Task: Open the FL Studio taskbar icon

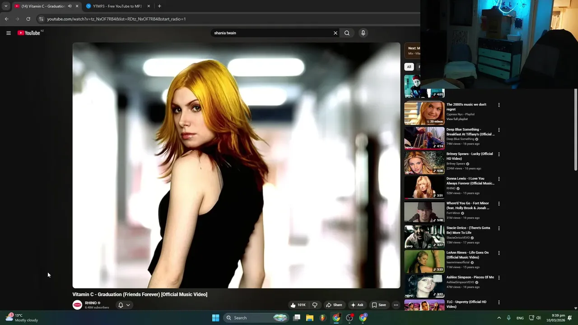Action: click(x=323, y=318)
